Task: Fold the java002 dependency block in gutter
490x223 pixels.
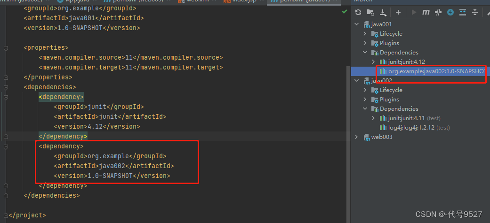Action: [5, 146]
